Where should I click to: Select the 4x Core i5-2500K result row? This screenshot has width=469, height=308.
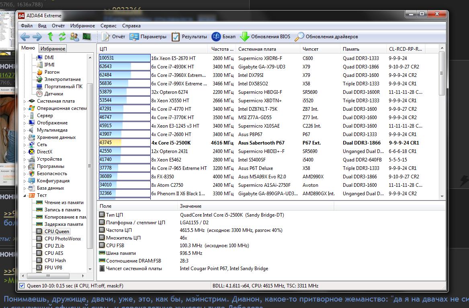click(268, 143)
